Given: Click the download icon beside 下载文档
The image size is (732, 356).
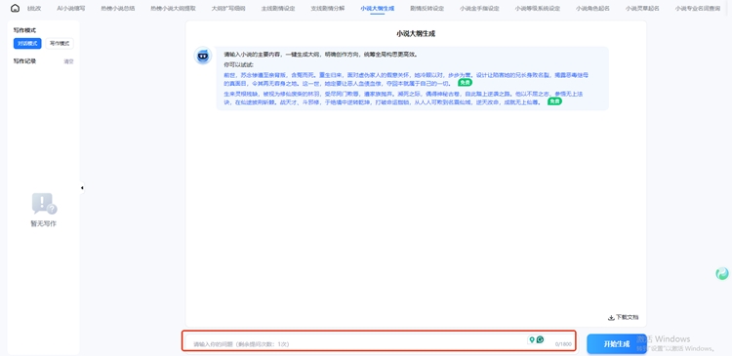Looking at the screenshot, I should [x=611, y=318].
